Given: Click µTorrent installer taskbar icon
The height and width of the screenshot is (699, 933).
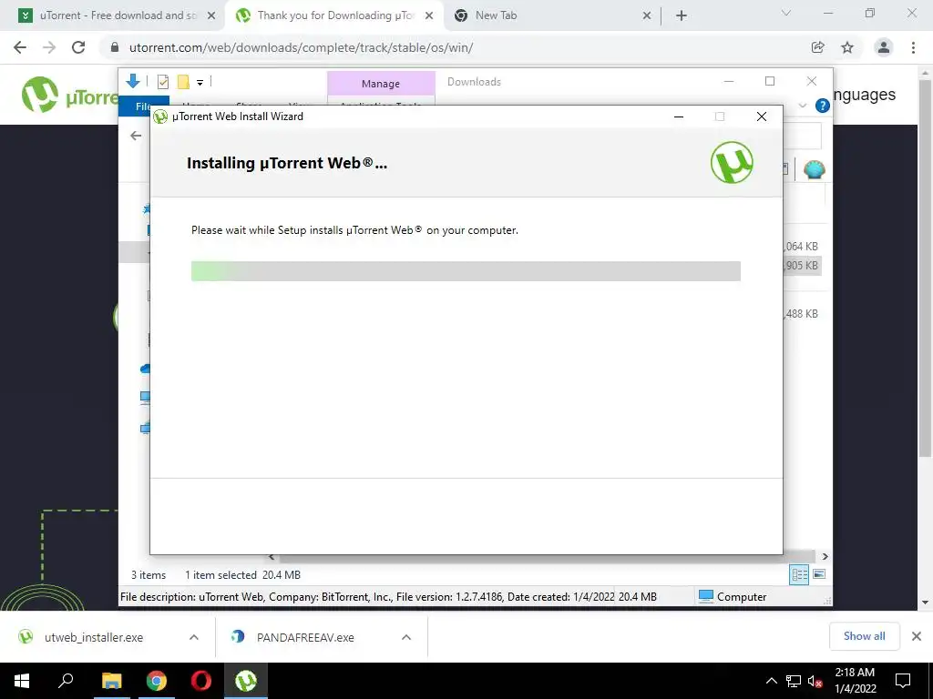Looking at the screenshot, I should (246, 681).
